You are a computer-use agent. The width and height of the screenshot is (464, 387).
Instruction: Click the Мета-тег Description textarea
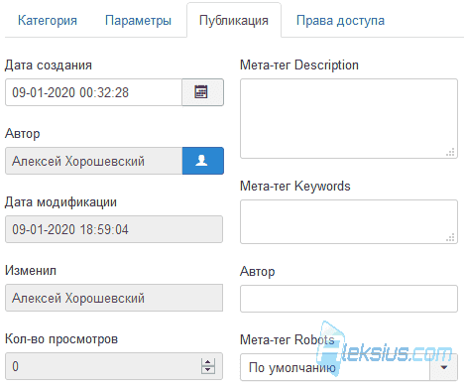(x=349, y=118)
